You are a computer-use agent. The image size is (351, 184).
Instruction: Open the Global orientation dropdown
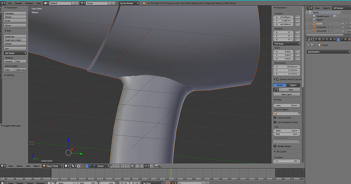103,166
